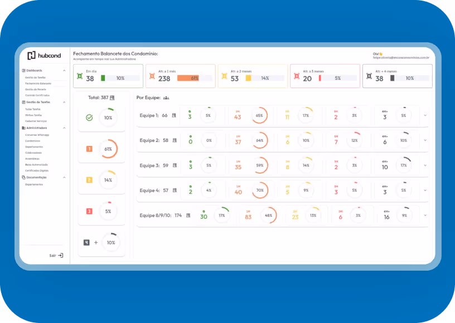Click the green checkmark icon in totals column
Viewport: 455px width, 323px height.
[89, 118]
